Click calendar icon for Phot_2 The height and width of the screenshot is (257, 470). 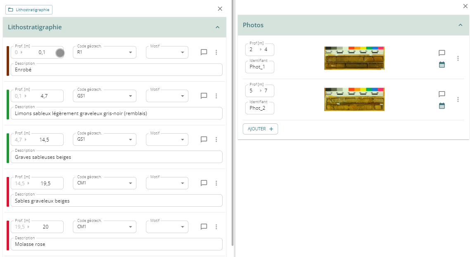click(442, 106)
